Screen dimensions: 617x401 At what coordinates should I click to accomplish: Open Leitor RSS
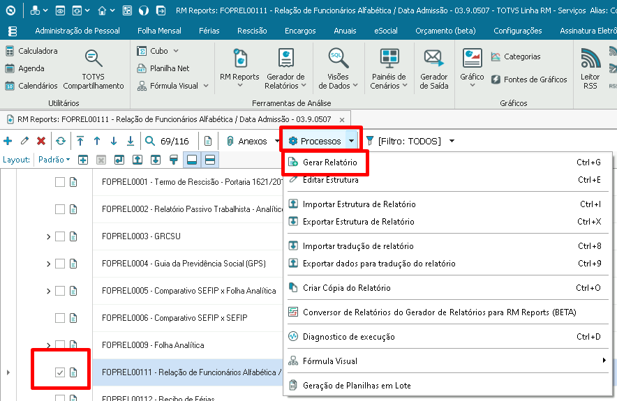[590, 69]
